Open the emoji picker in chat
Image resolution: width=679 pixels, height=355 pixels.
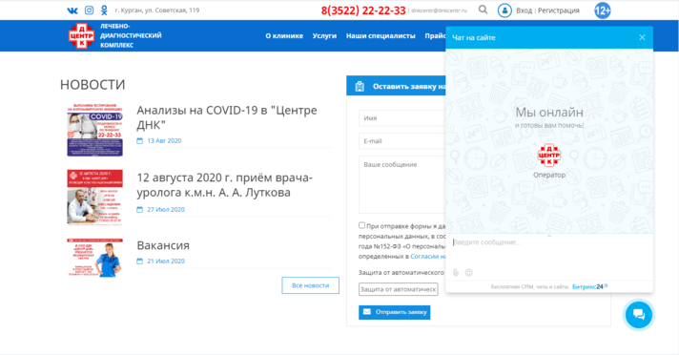tap(468, 273)
